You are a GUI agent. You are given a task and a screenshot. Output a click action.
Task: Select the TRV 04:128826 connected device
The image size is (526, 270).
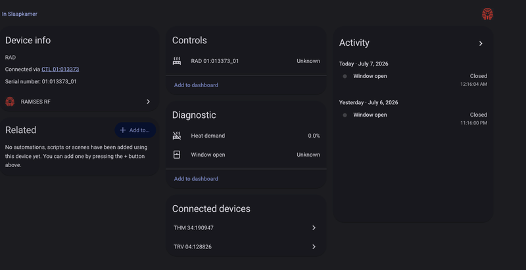(246, 247)
